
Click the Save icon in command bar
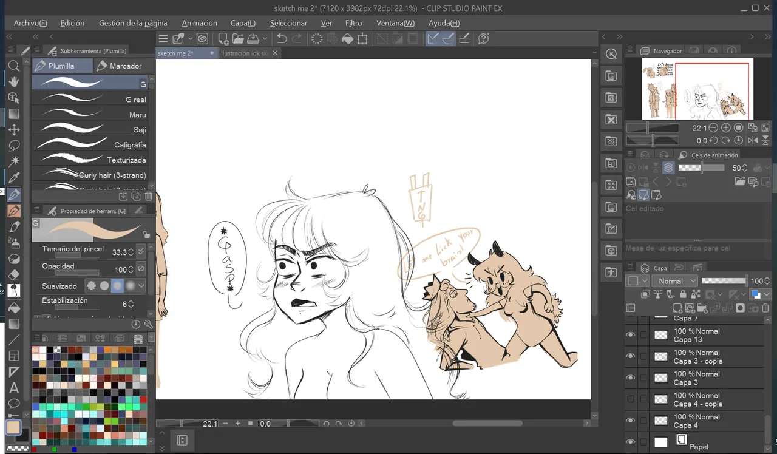[x=253, y=39]
